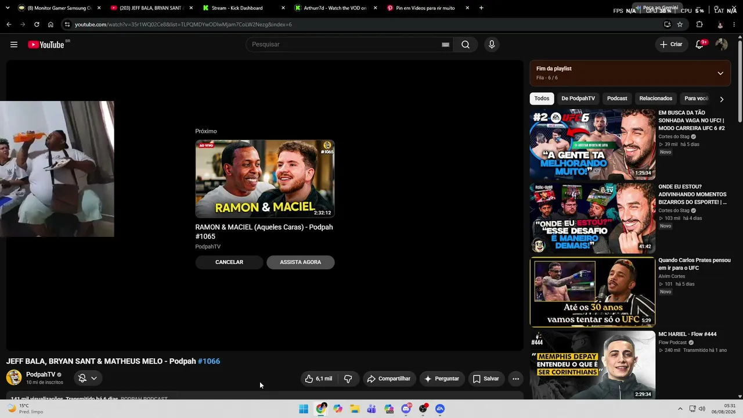Open the Windows Start menu
This screenshot has width=743, height=418.
[304, 409]
